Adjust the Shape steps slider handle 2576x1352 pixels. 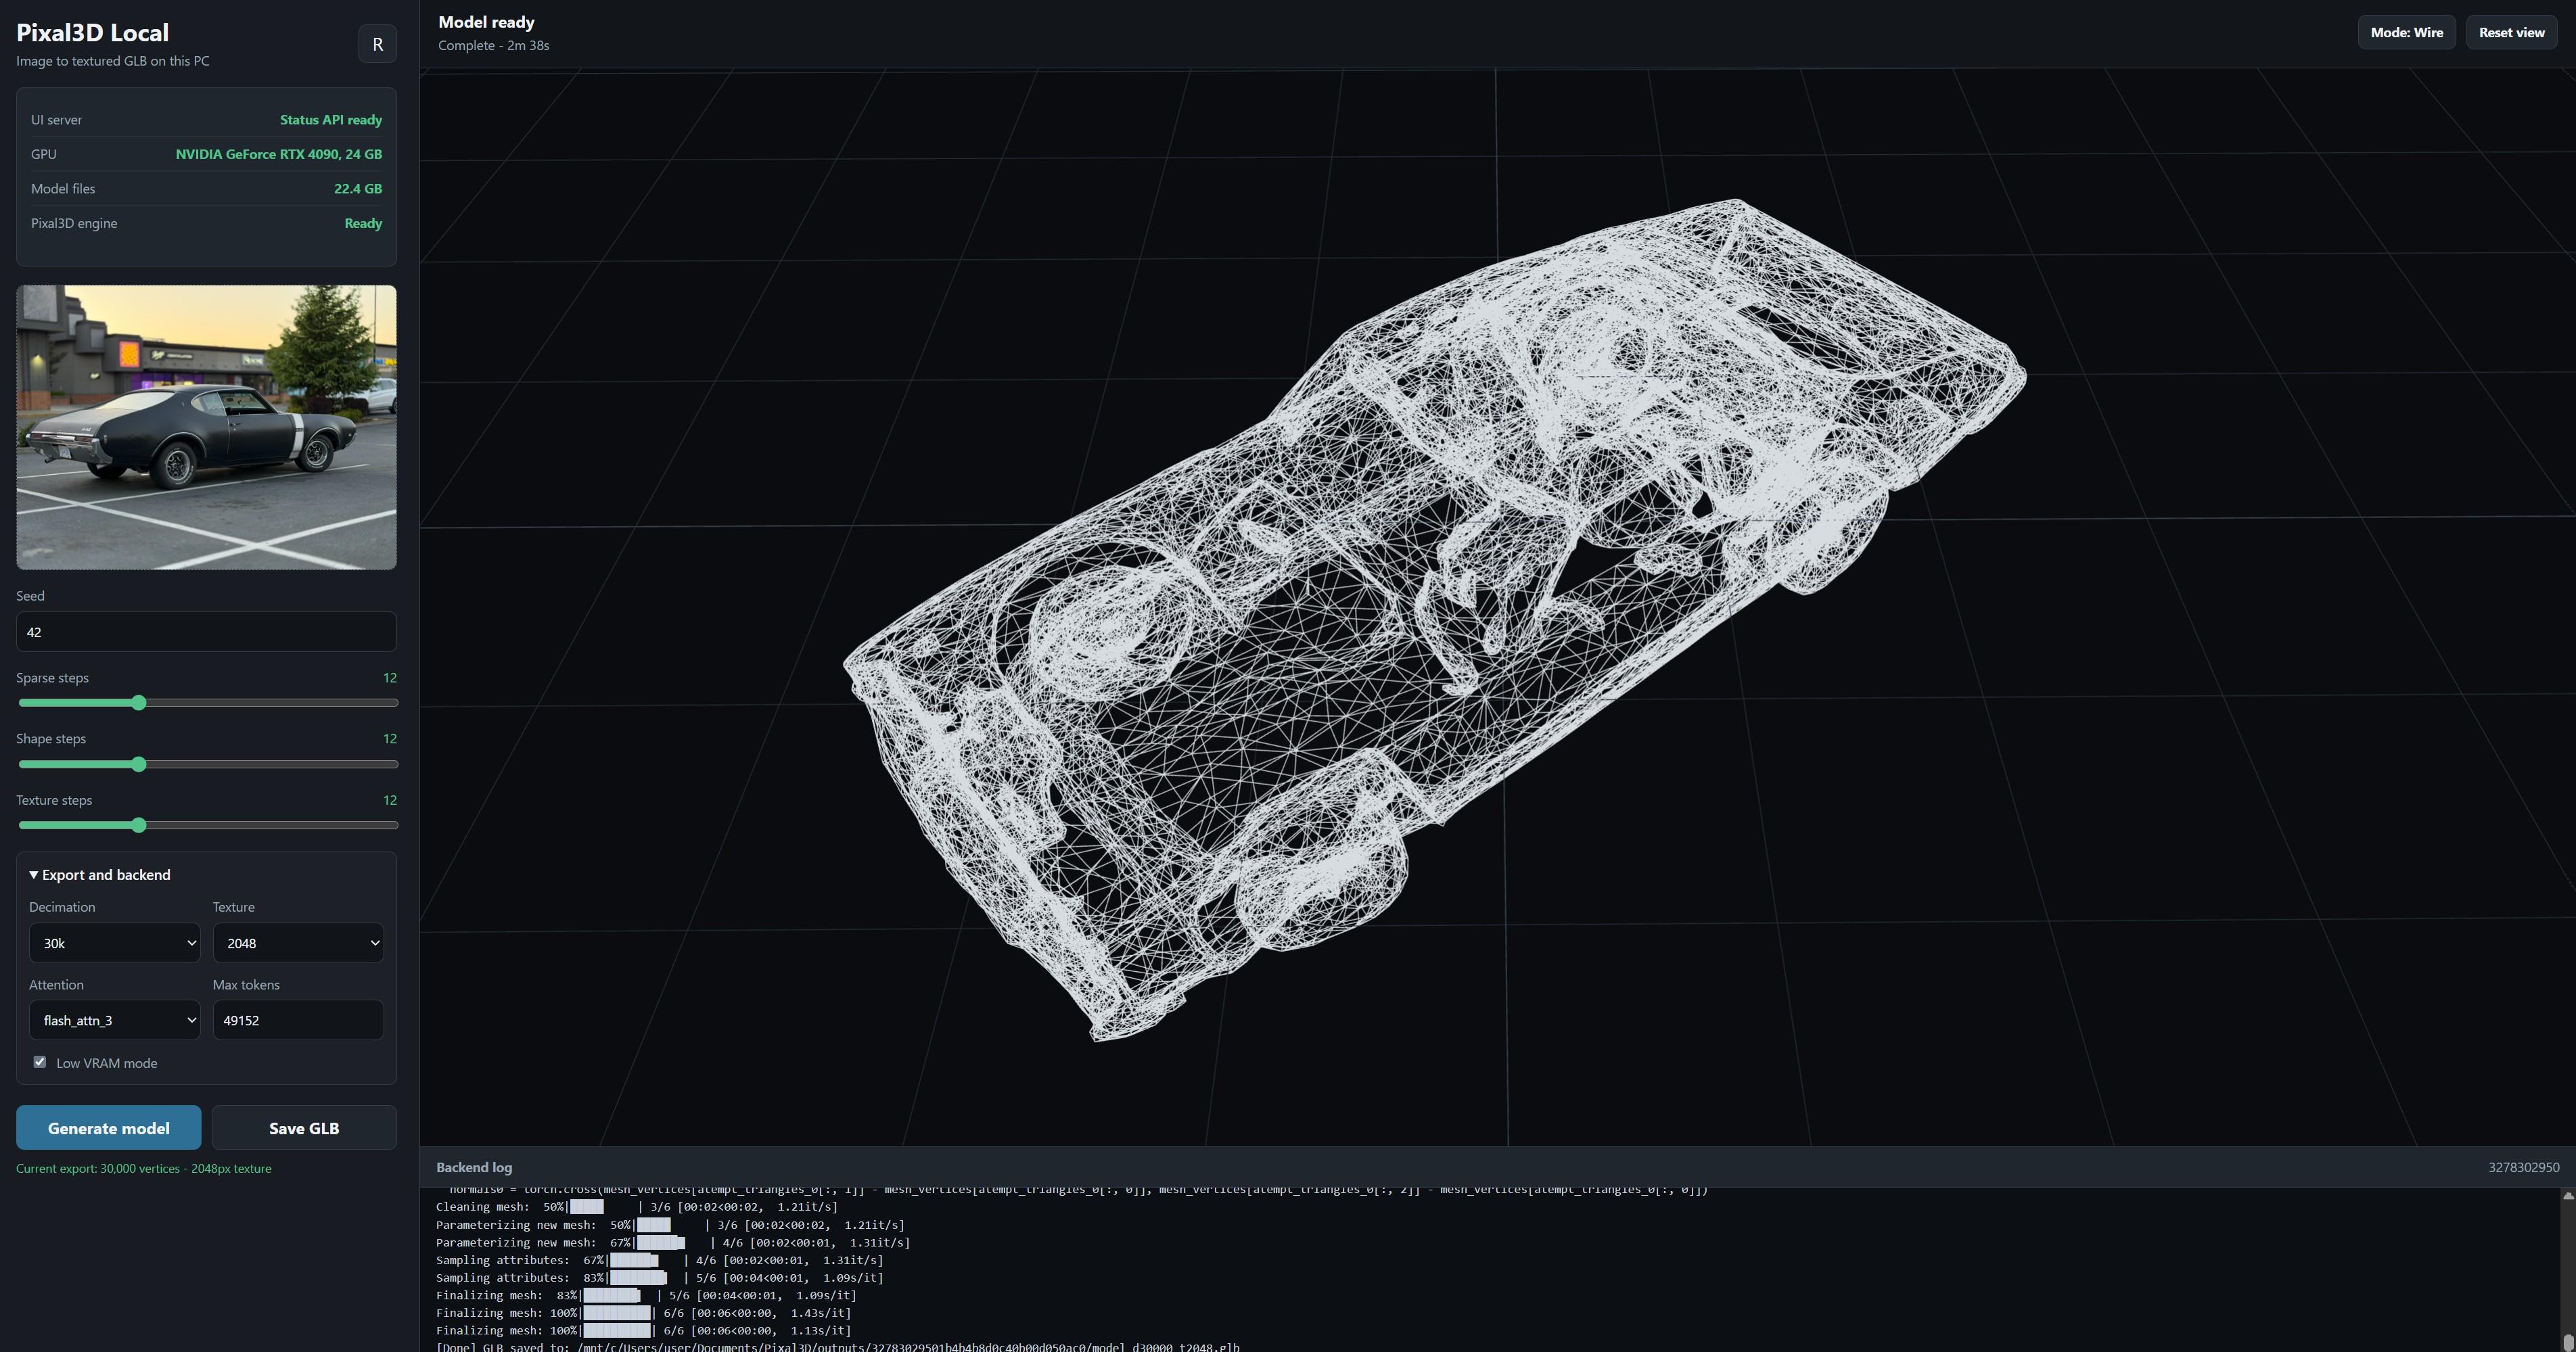(x=139, y=764)
